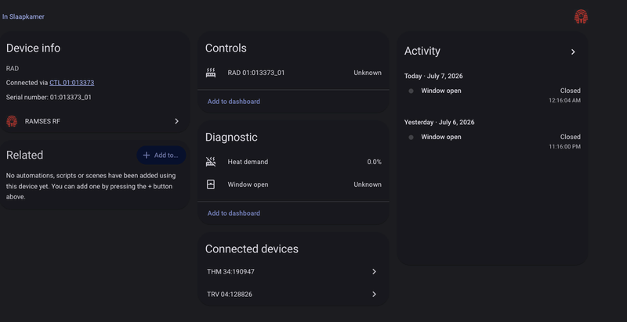The height and width of the screenshot is (322, 627).
Task: Expand Activity card with its arrow
Action: 573,52
